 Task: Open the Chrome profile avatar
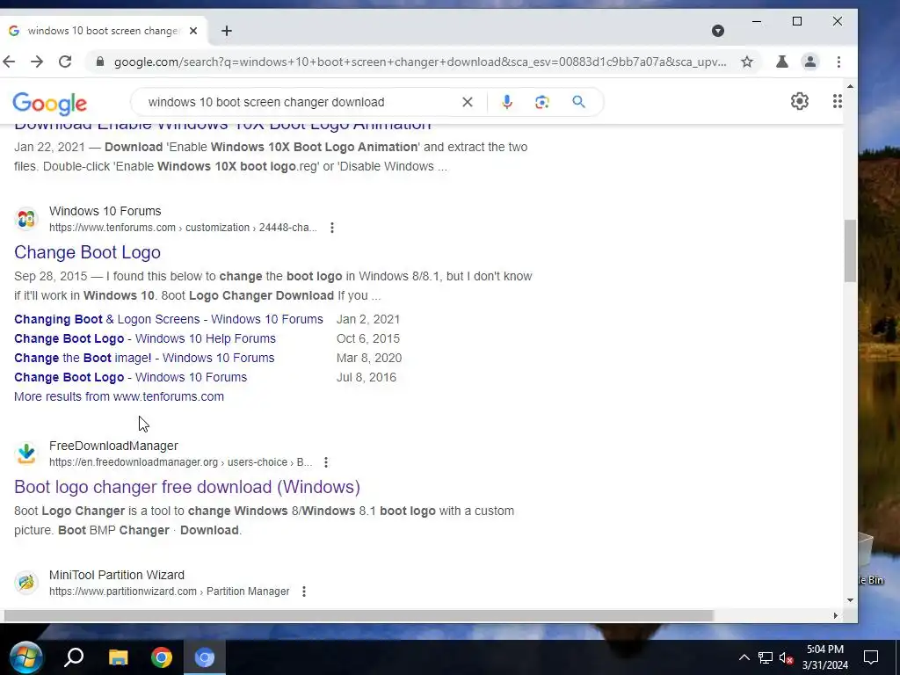point(809,62)
